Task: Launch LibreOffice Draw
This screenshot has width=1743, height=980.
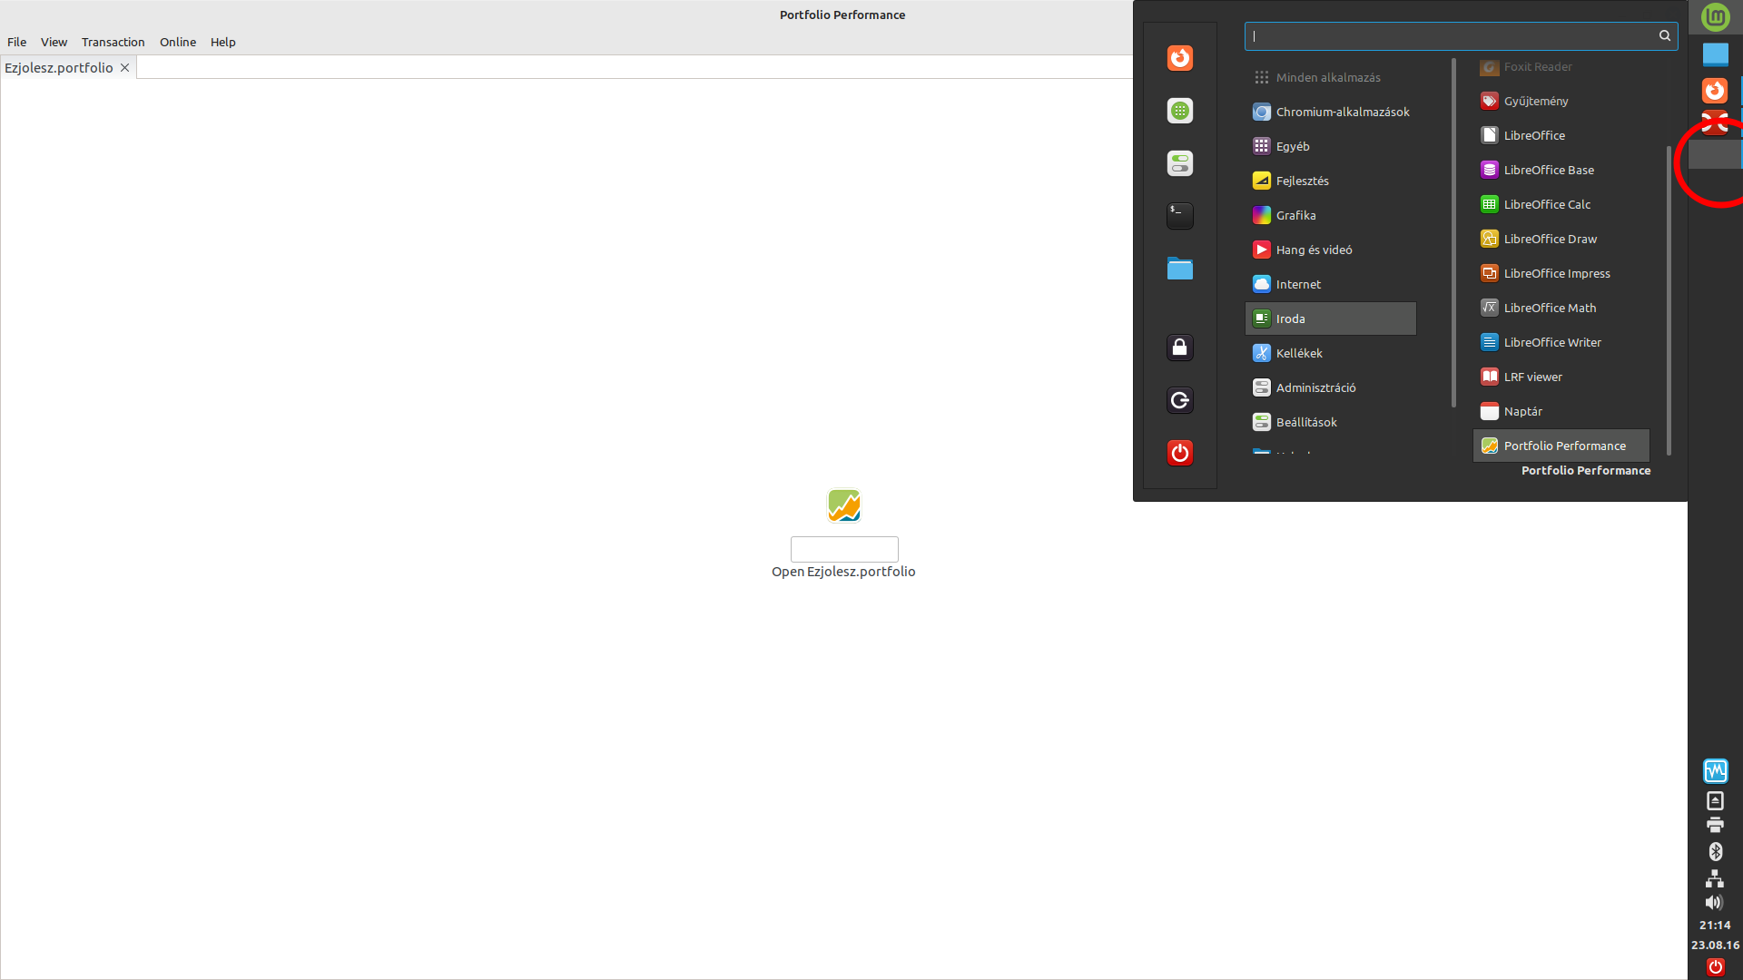Action: [1561, 239]
